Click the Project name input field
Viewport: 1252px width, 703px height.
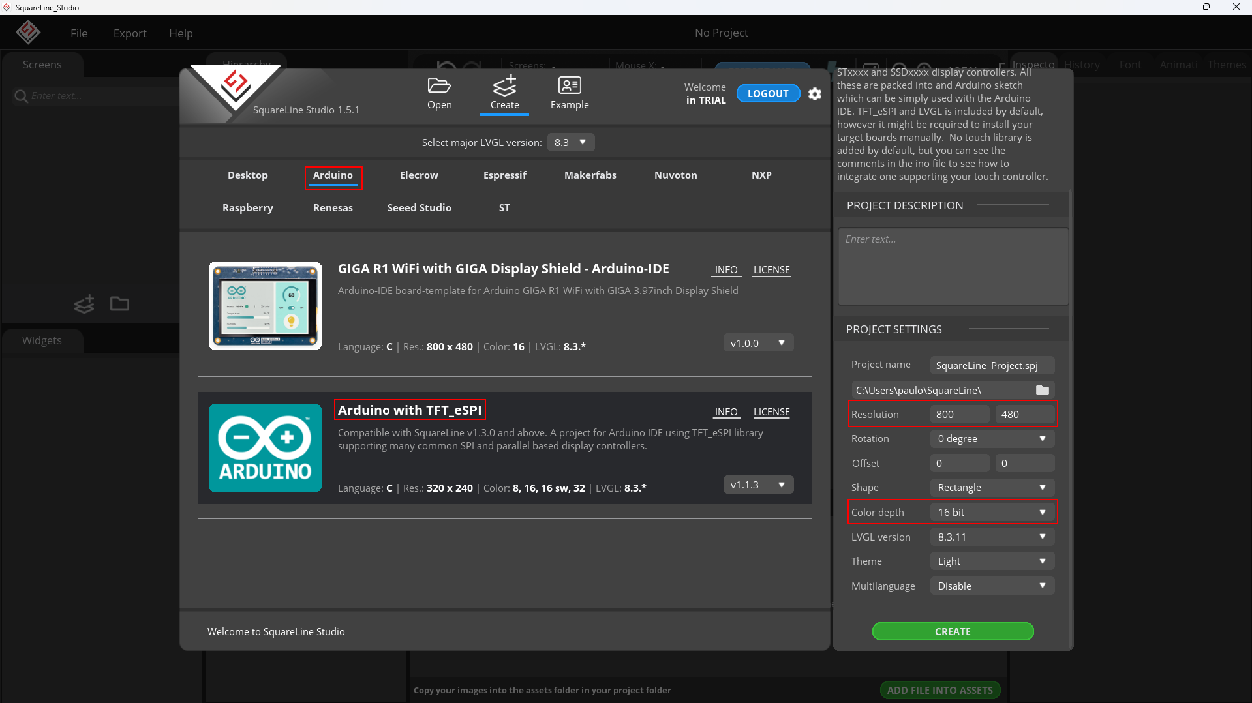(x=992, y=365)
